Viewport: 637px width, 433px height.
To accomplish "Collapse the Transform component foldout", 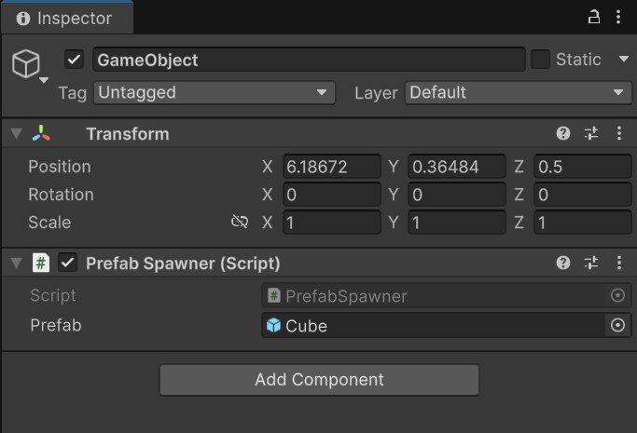I will point(15,134).
